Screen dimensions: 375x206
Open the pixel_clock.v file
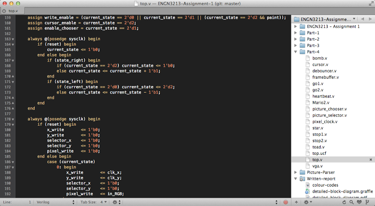[325, 121]
